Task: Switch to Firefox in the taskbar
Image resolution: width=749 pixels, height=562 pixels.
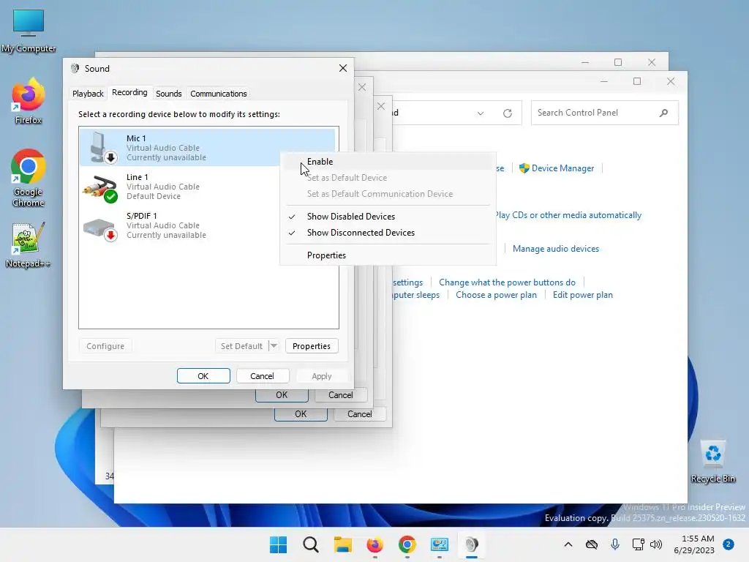Action: [x=375, y=544]
